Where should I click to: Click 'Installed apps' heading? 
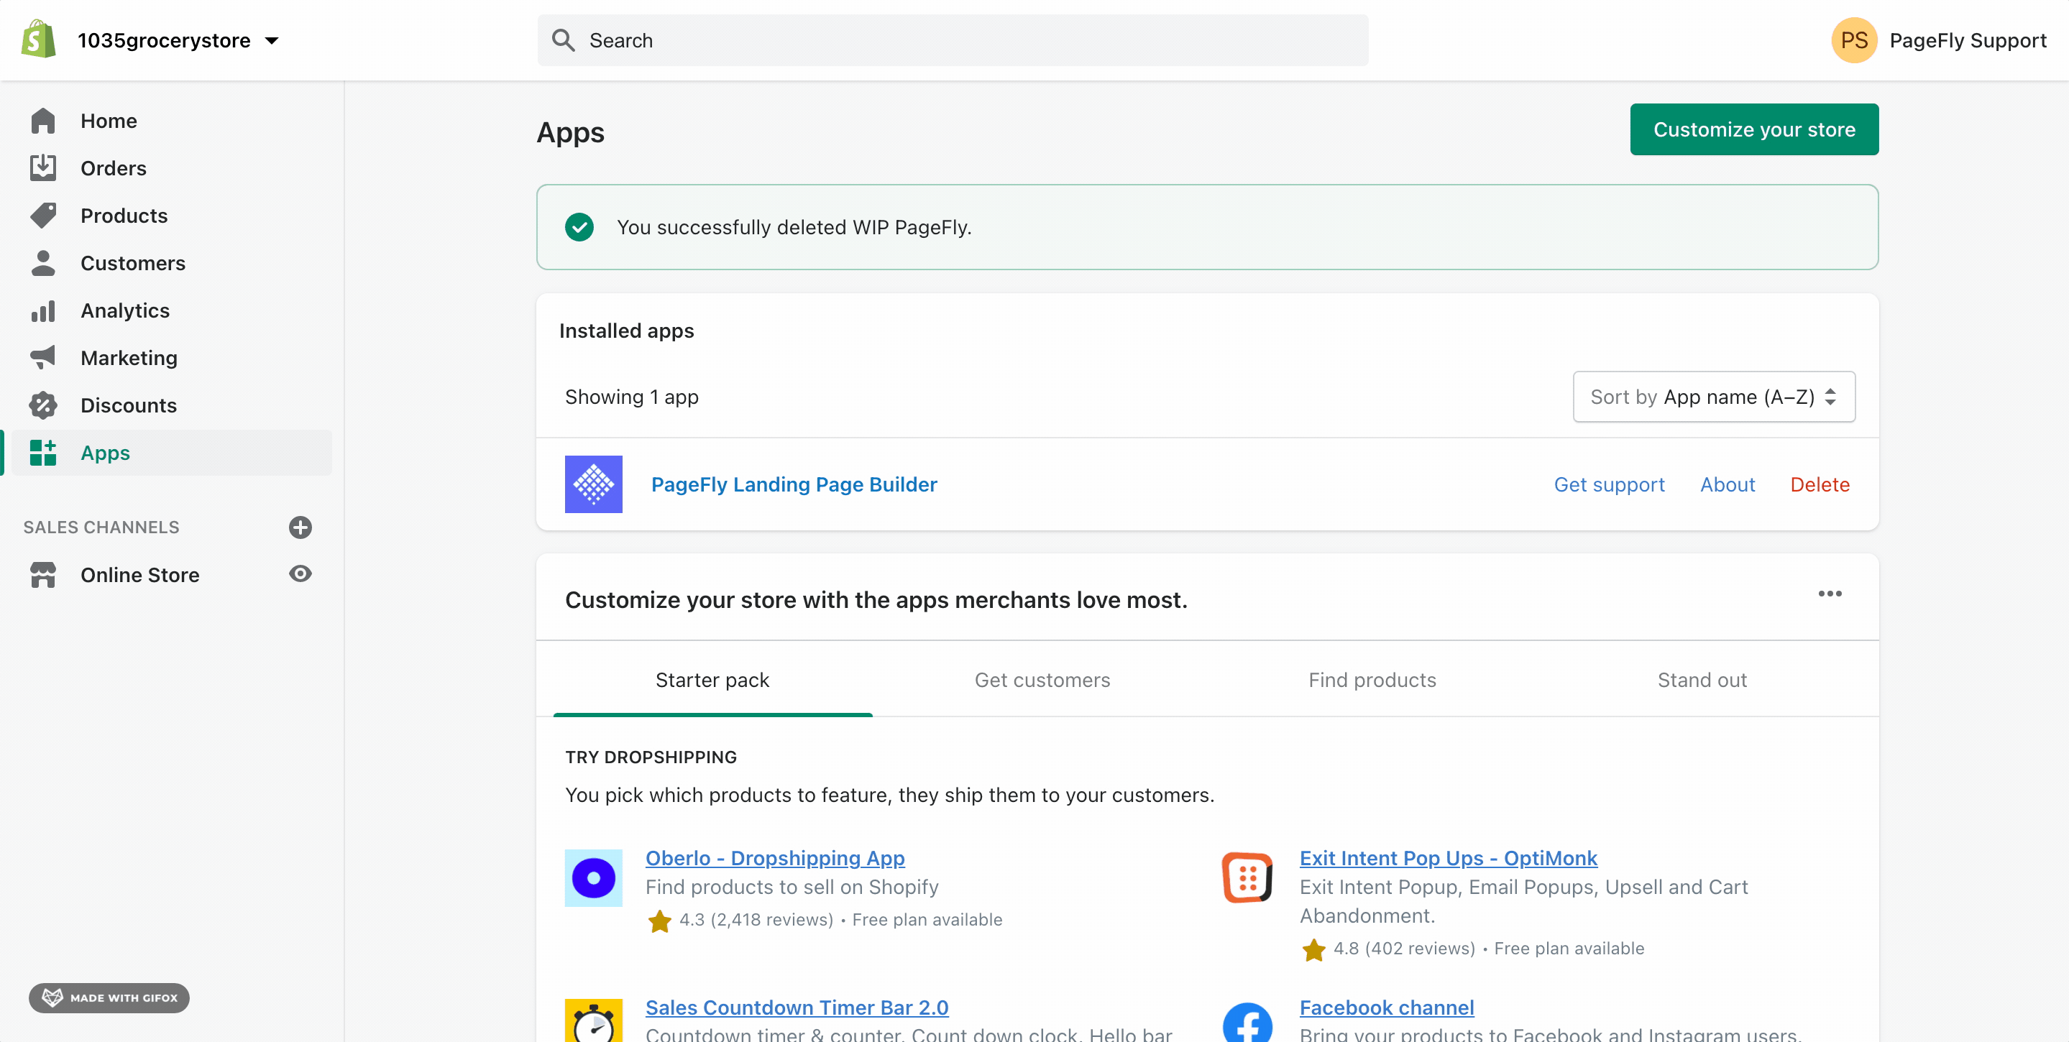click(626, 331)
